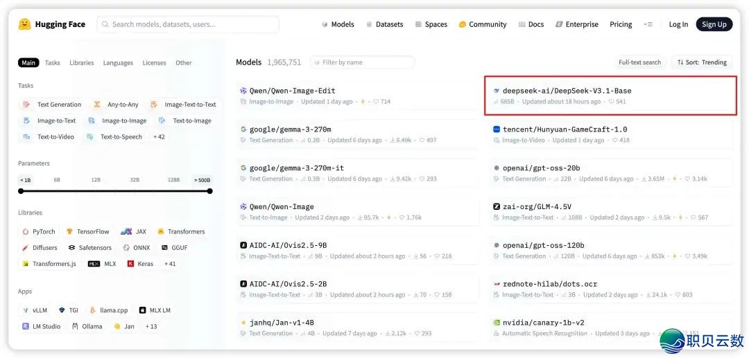Image resolution: width=749 pixels, height=358 pixels.
Task: Click the ONNX library icon
Action: (x=126, y=248)
